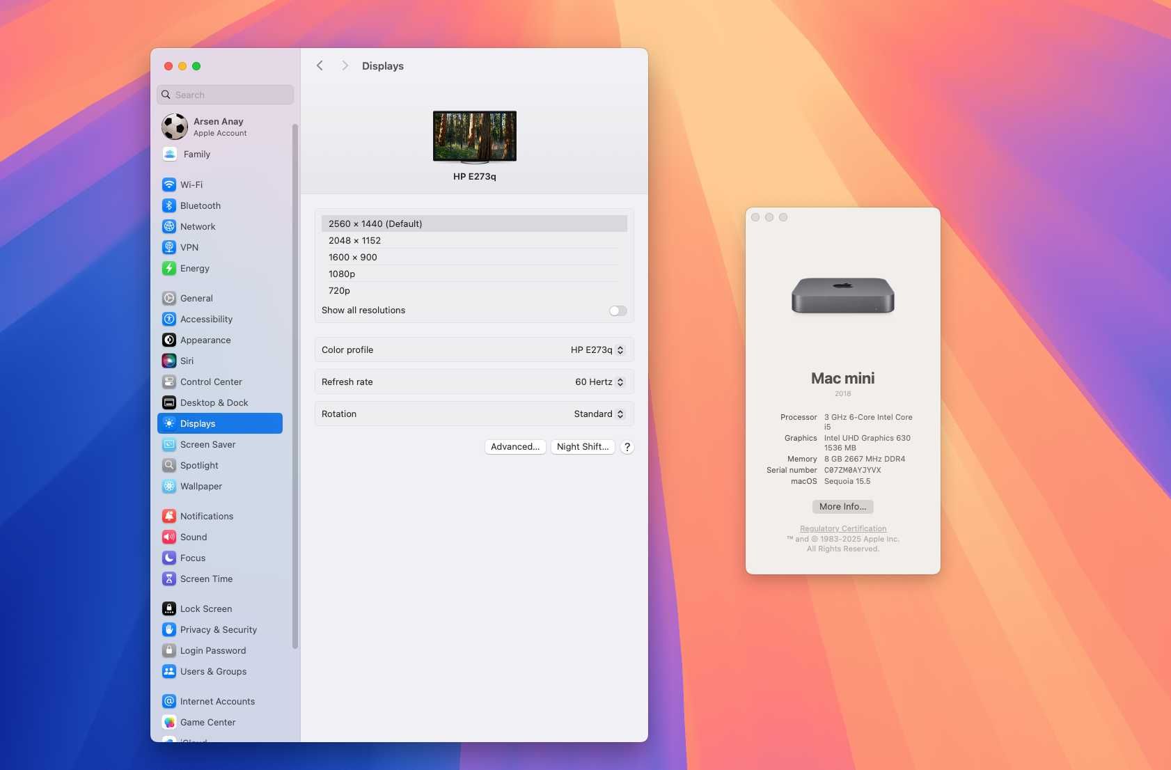
Task: Click the Arsen Anay soccer ball avatar
Action: 175,127
